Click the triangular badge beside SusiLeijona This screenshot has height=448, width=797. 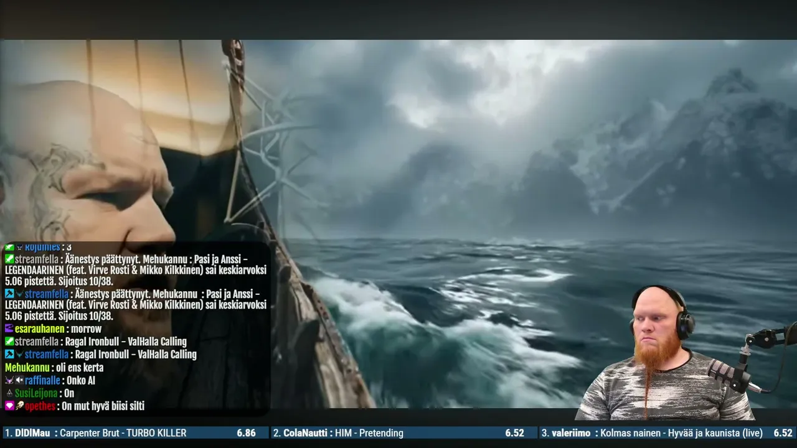[x=9, y=393]
